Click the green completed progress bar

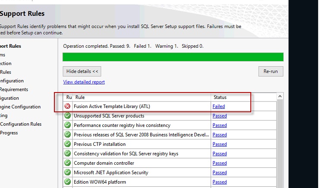pos(173,57)
